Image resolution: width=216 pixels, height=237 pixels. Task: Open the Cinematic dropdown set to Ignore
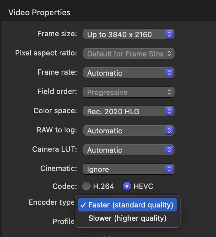click(x=129, y=169)
